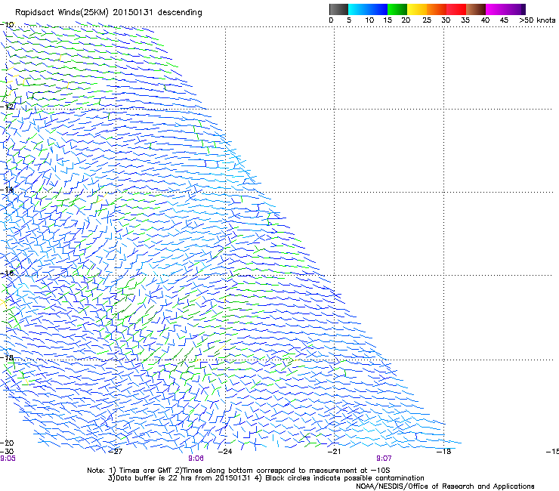
Task: Click the -21 longitude axis label
Action: 334,452
